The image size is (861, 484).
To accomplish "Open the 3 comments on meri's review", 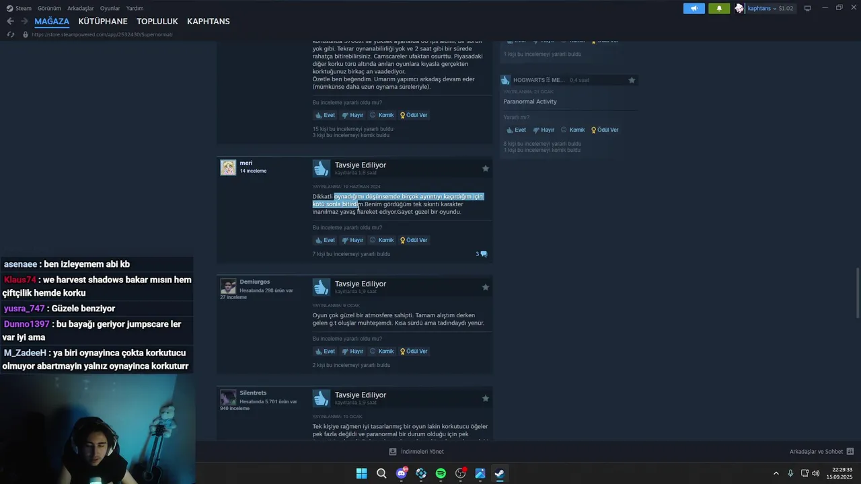I will pos(482,254).
